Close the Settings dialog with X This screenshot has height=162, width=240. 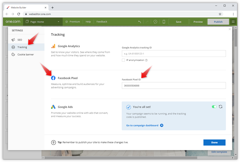pyautogui.click(x=230, y=29)
